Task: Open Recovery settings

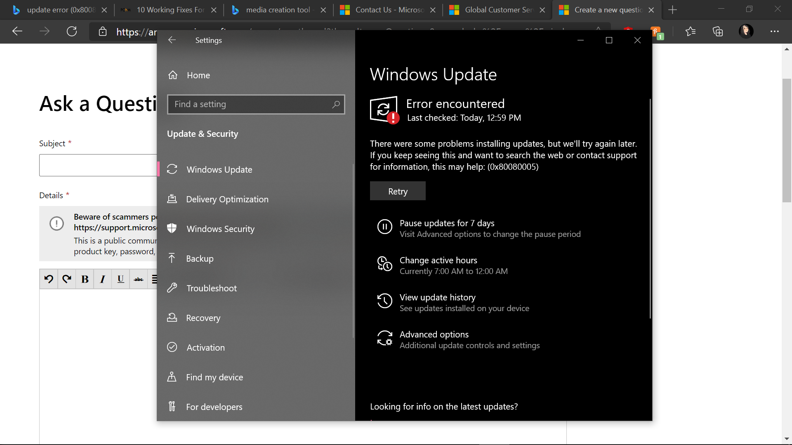Action: pos(203,318)
